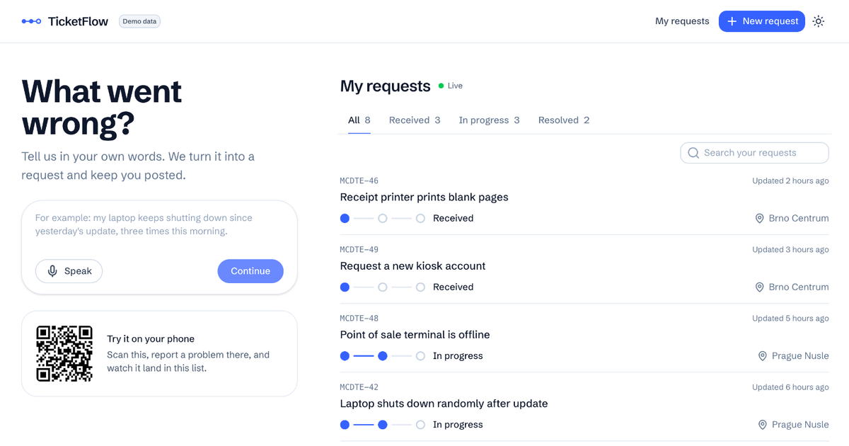
Task: Click 'Updated 2 hours ago' timestamp
Action: (x=790, y=181)
